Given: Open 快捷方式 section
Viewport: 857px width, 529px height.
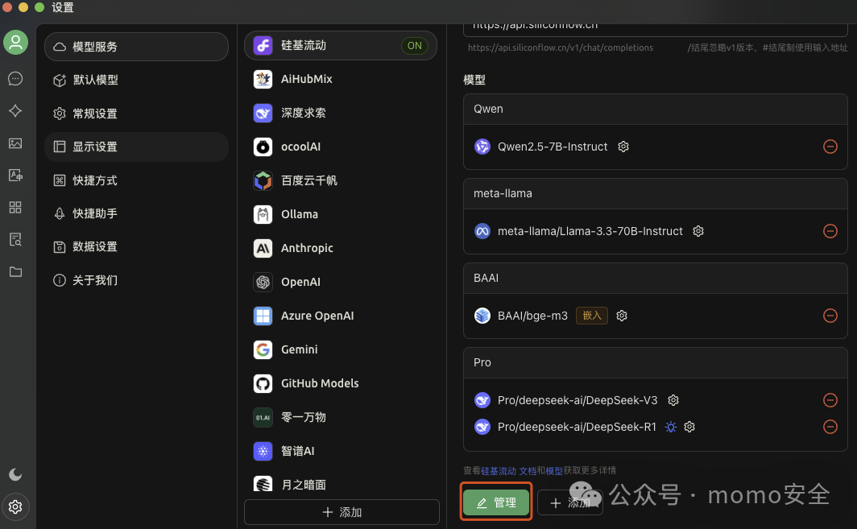Looking at the screenshot, I should point(136,180).
